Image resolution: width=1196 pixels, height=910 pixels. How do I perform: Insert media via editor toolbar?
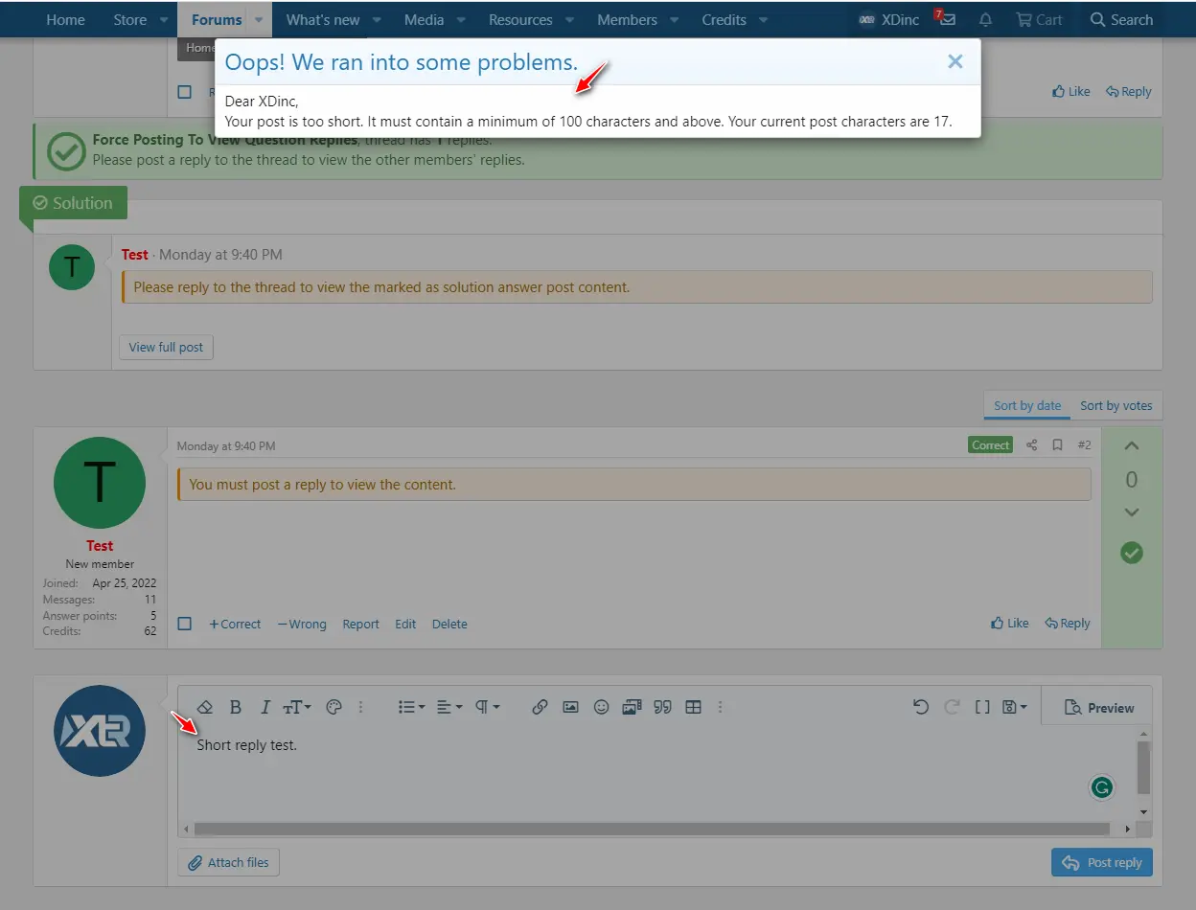tap(632, 707)
